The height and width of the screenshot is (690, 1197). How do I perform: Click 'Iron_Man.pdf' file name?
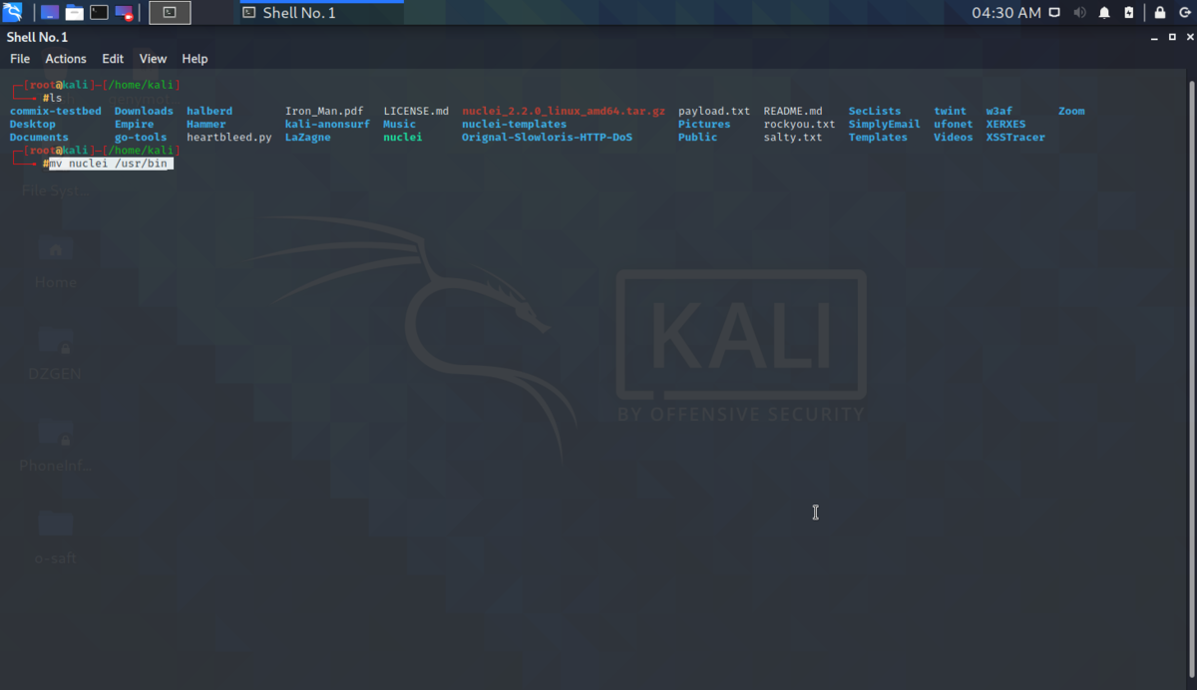324,111
